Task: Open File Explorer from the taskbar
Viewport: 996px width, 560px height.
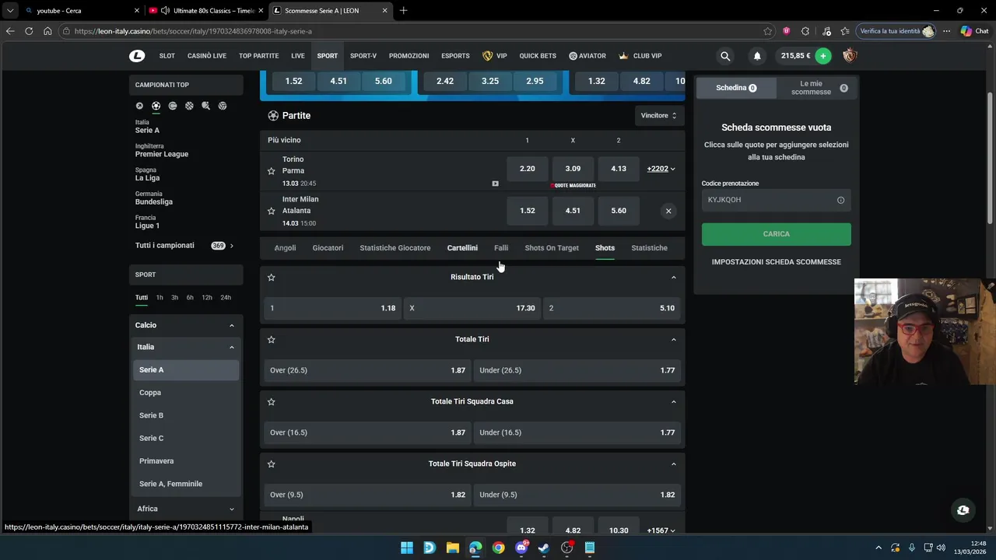Action: pos(453,548)
